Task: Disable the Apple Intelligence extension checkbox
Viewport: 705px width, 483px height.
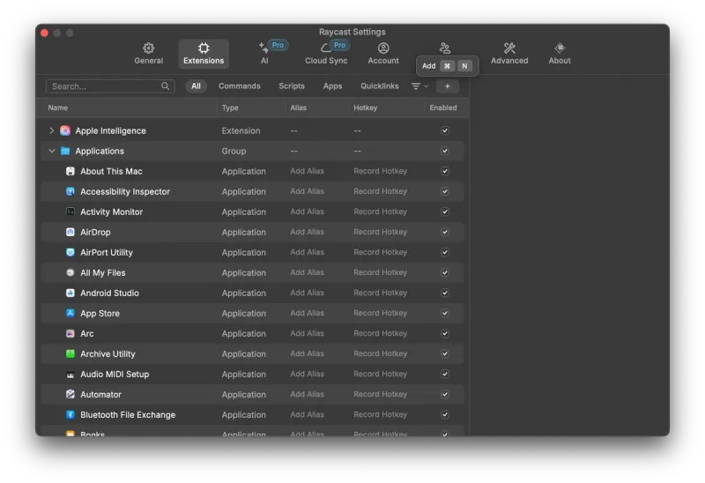Action: (445, 130)
